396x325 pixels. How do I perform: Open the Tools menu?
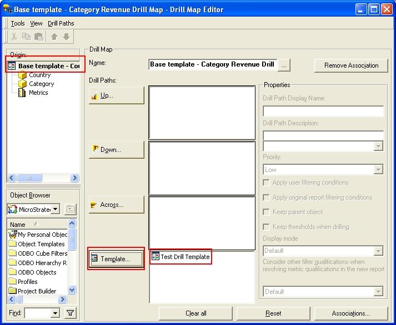click(x=18, y=23)
